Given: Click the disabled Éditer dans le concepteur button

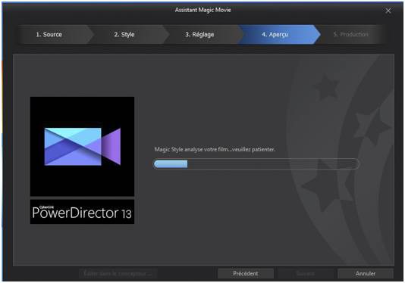Looking at the screenshot, I should click(x=118, y=273).
